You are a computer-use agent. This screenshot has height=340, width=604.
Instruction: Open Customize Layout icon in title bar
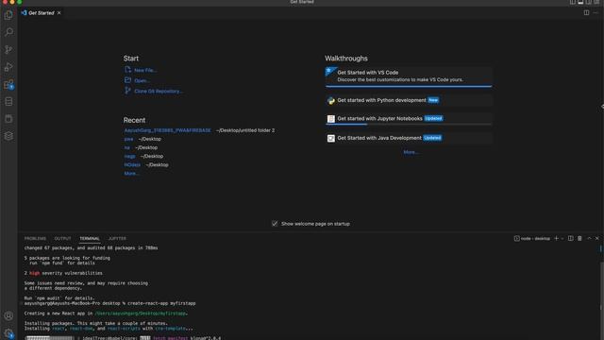(596, 2)
